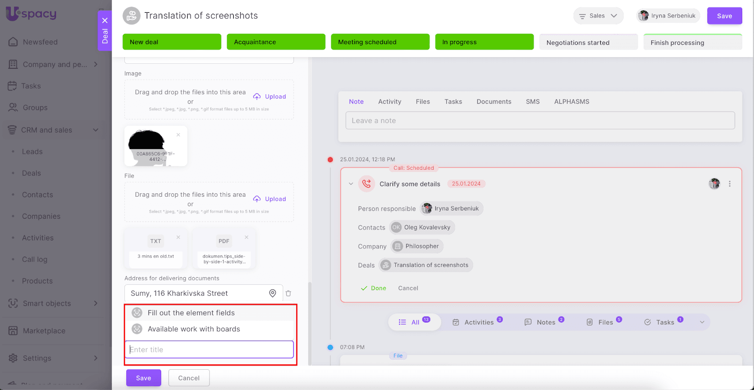Click the Enter title input field
Image resolution: width=754 pixels, height=390 pixels.
209,349
